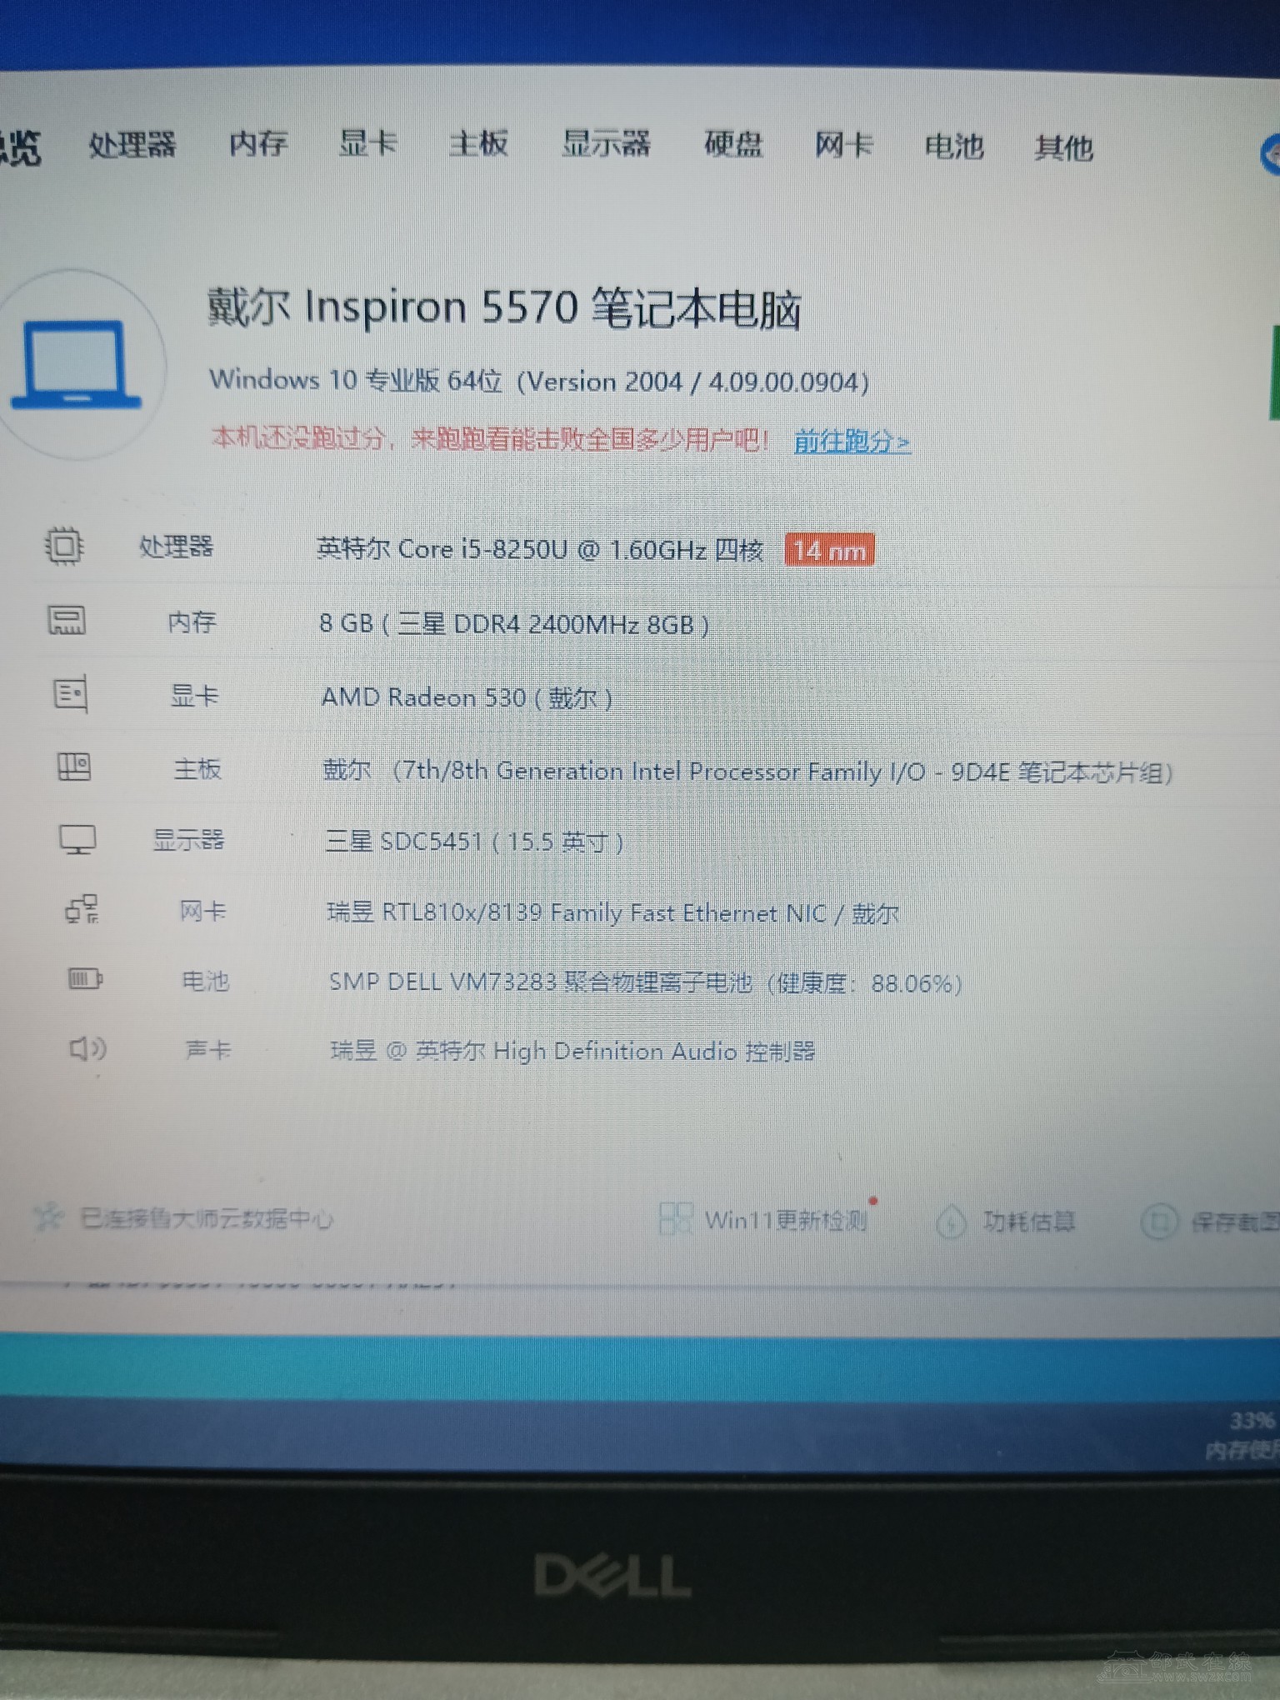Click the red 14 nm badge
1280x1700 pixels.
tap(829, 551)
